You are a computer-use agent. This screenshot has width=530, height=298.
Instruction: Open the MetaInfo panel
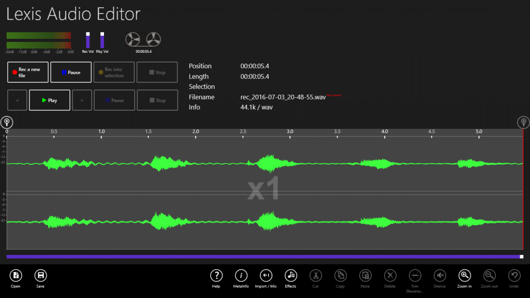[241, 276]
